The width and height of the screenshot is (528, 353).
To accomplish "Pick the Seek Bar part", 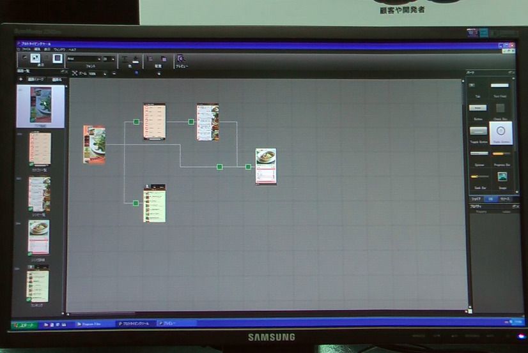I will point(480,181).
